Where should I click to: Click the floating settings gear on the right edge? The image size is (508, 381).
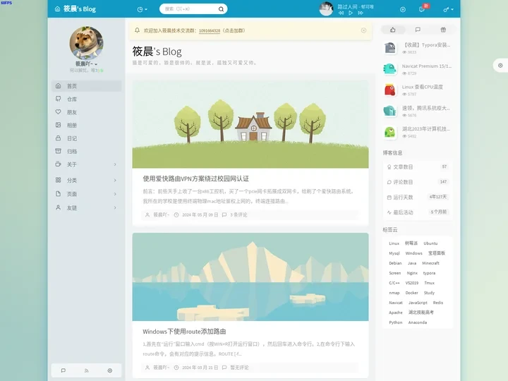(x=500, y=66)
